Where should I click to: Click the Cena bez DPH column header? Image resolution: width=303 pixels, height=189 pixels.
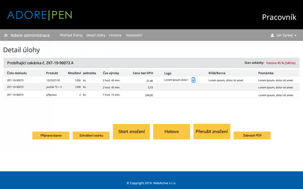coord(143,73)
